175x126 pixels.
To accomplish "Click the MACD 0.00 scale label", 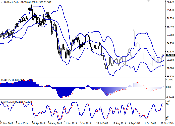I will (169, 87).
